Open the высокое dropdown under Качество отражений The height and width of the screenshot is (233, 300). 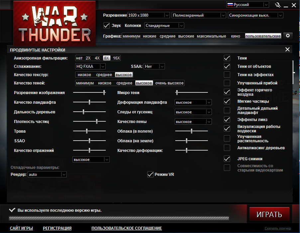coord(91,160)
